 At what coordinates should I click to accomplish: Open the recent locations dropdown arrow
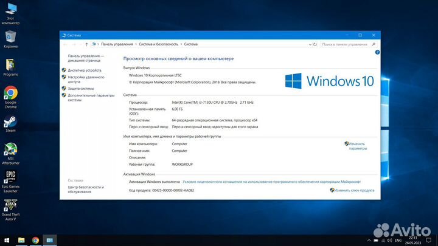click(79, 44)
